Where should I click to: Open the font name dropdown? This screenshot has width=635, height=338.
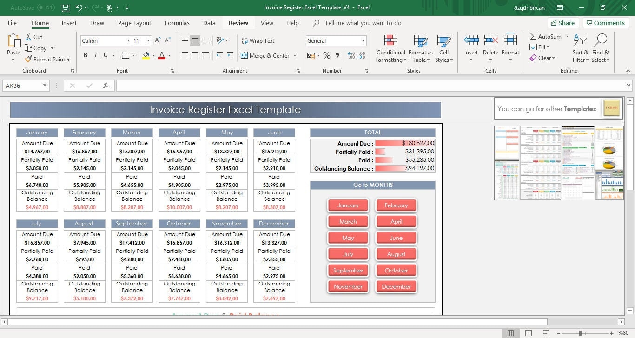[x=129, y=41]
